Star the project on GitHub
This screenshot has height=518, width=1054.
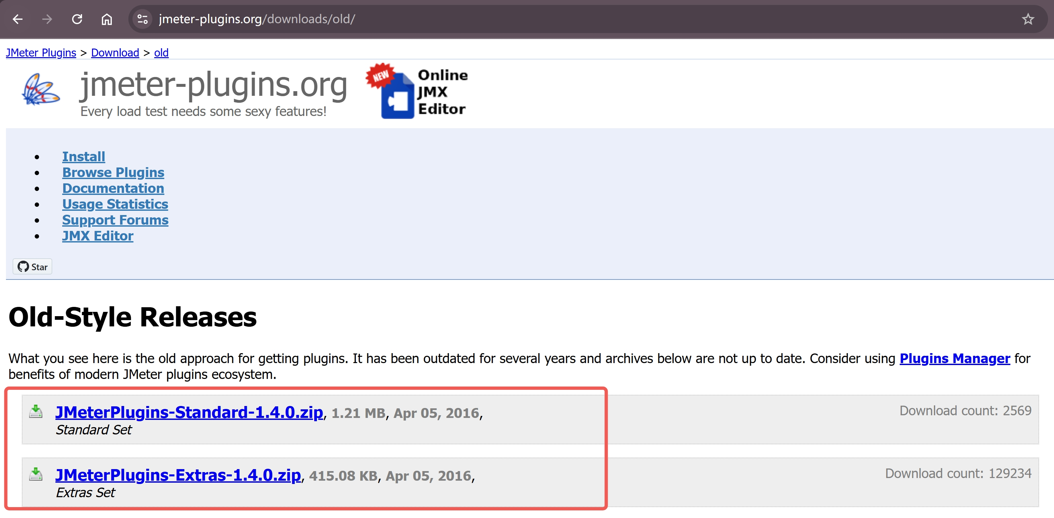click(32, 267)
